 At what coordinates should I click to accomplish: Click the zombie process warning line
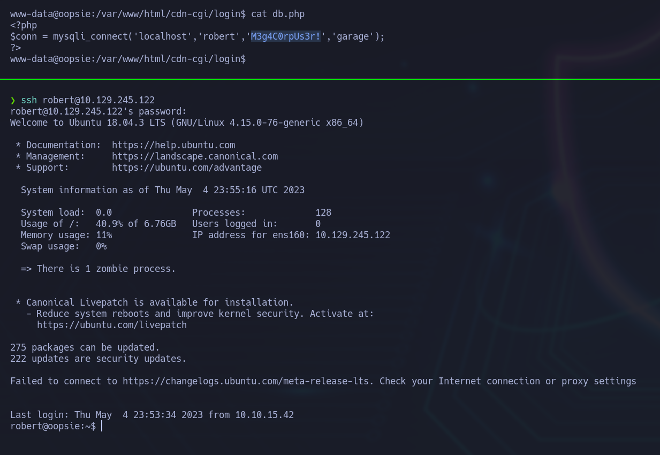pyautogui.click(x=98, y=269)
